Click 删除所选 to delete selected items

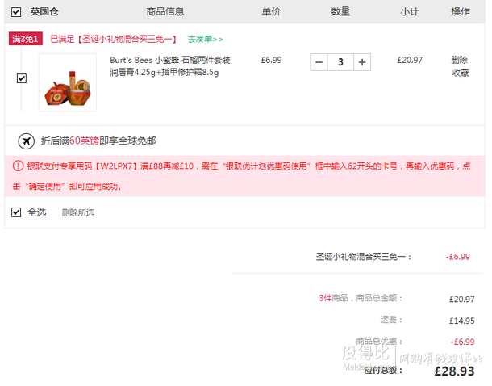[78, 213]
